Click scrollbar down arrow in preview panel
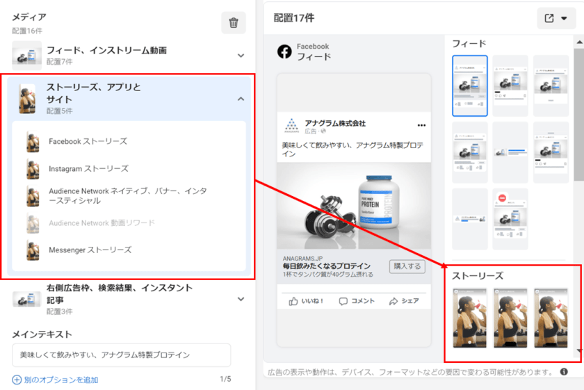The width and height of the screenshot is (584, 390). (x=579, y=350)
